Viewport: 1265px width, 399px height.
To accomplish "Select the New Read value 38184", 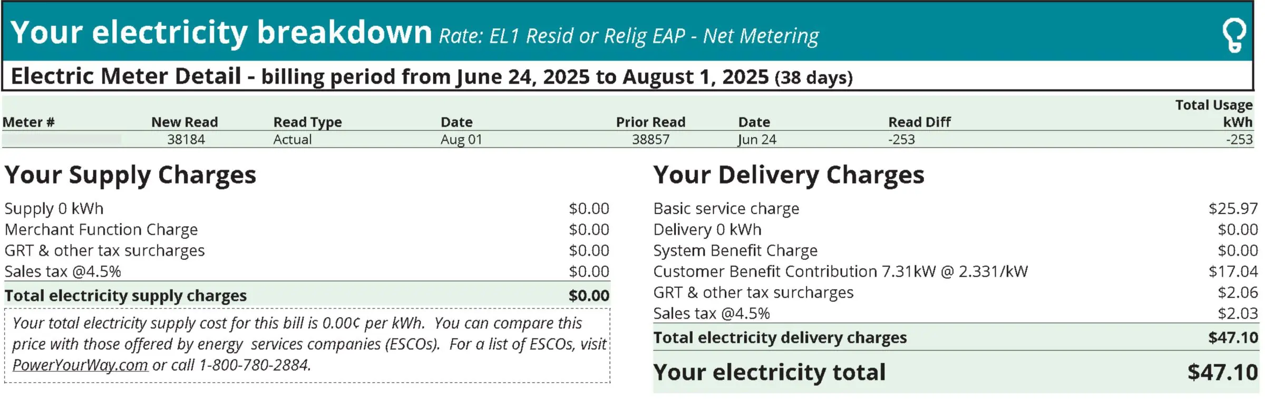I will click(x=186, y=140).
